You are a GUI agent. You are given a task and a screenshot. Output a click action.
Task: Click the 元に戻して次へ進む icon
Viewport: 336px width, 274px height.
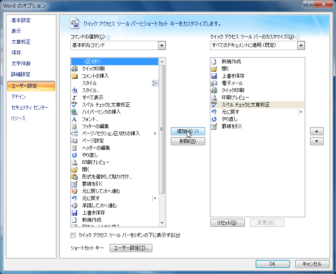[x=74, y=191]
